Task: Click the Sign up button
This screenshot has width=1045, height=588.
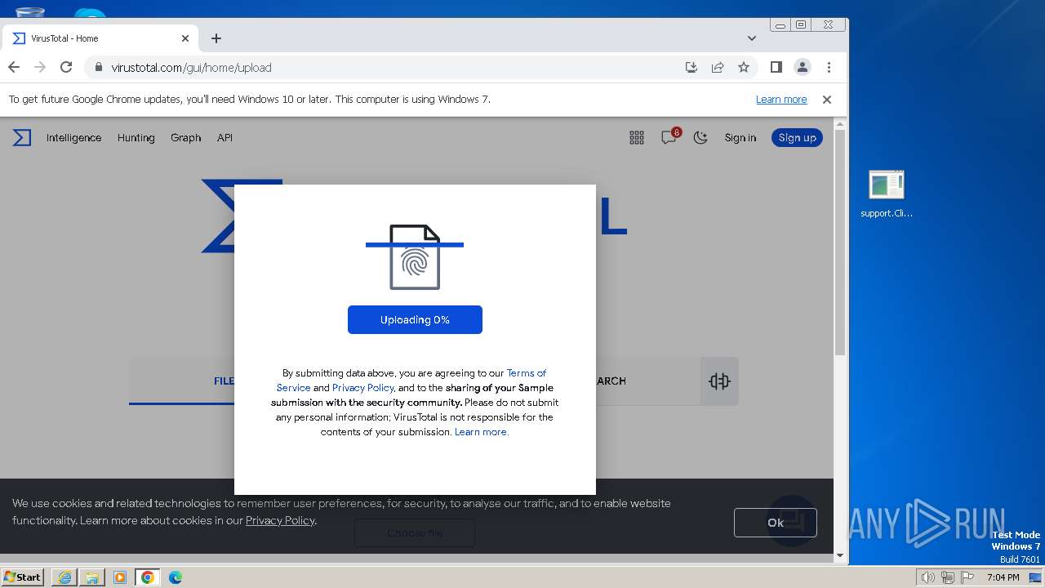Action: (797, 138)
